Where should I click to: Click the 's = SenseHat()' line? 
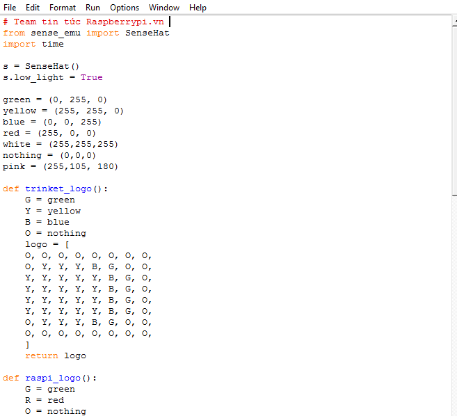pyautogui.click(x=41, y=66)
